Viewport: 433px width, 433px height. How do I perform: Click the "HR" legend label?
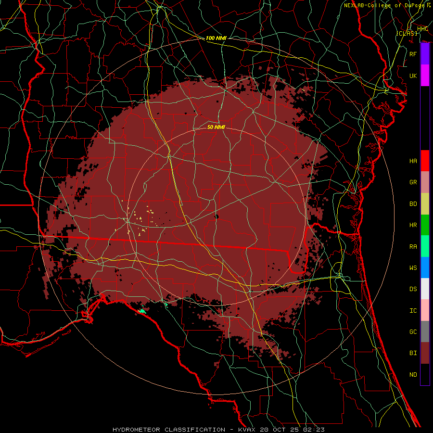click(x=413, y=225)
